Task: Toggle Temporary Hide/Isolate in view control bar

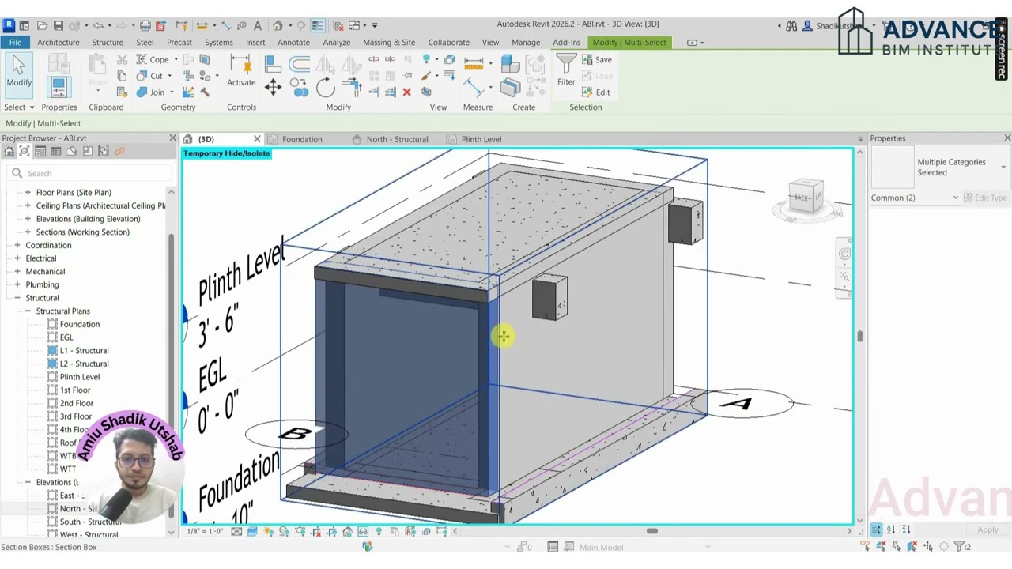Action: [364, 531]
